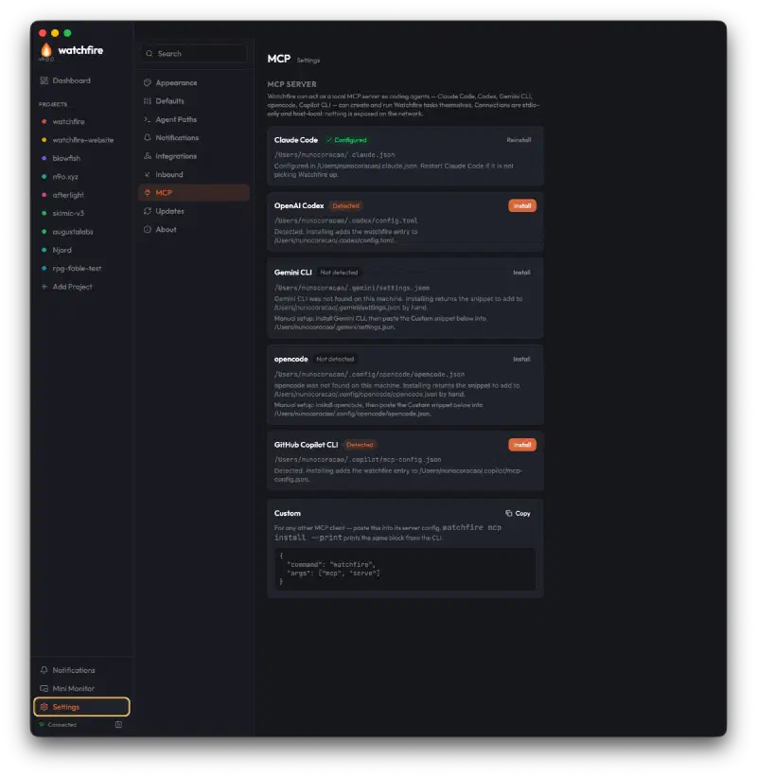Click the Connected status text
The height and width of the screenshot is (777, 757).
(62, 724)
